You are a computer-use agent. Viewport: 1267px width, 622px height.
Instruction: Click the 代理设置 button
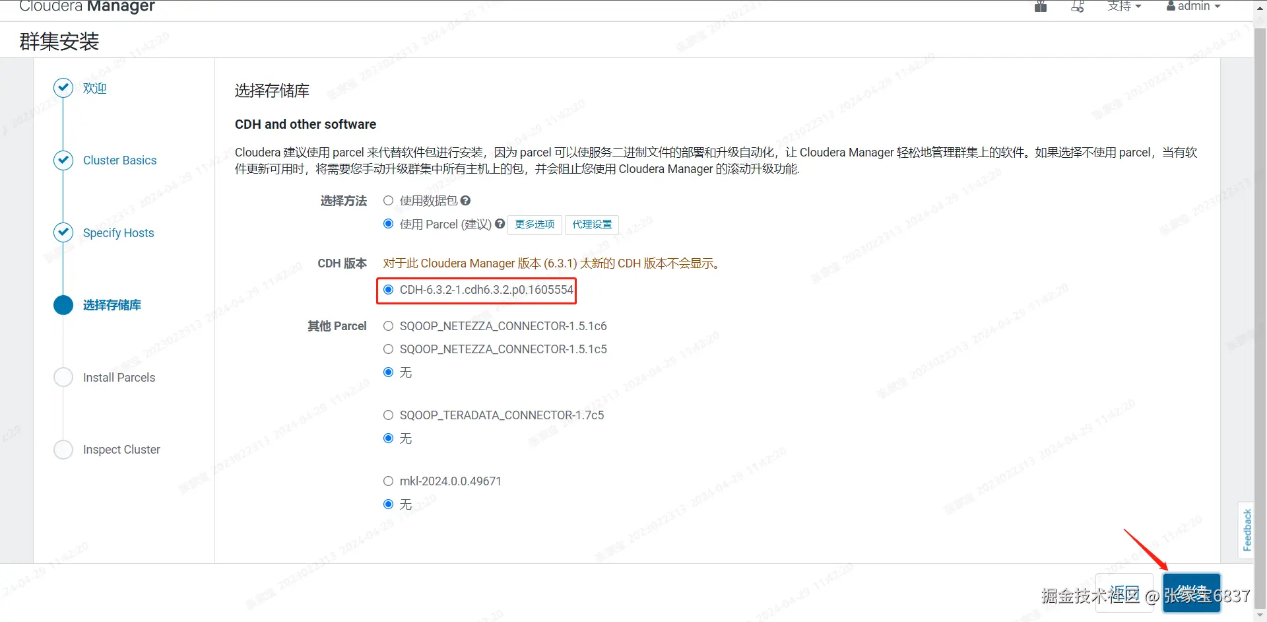coord(592,225)
